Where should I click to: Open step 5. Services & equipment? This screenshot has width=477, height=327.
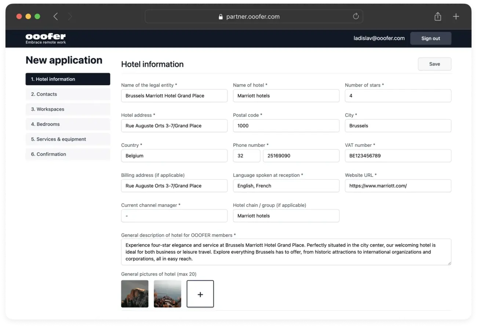click(x=68, y=139)
